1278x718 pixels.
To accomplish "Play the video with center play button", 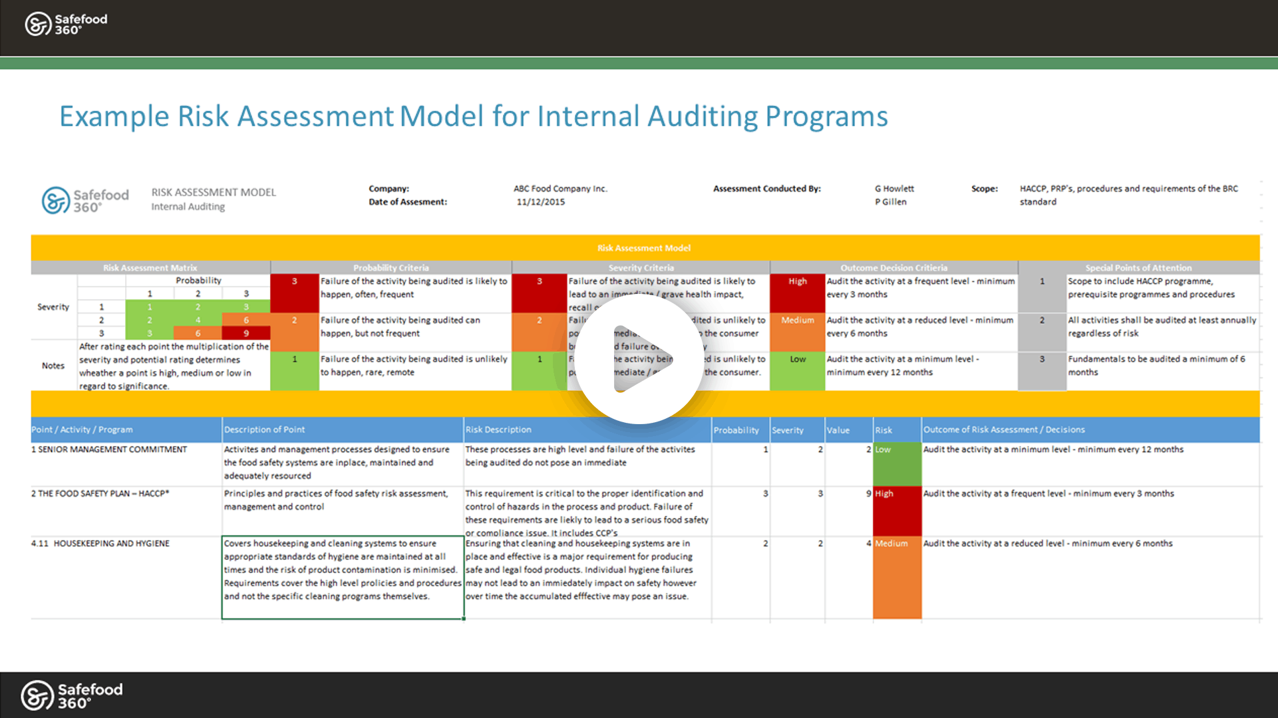I will [x=638, y=358].
